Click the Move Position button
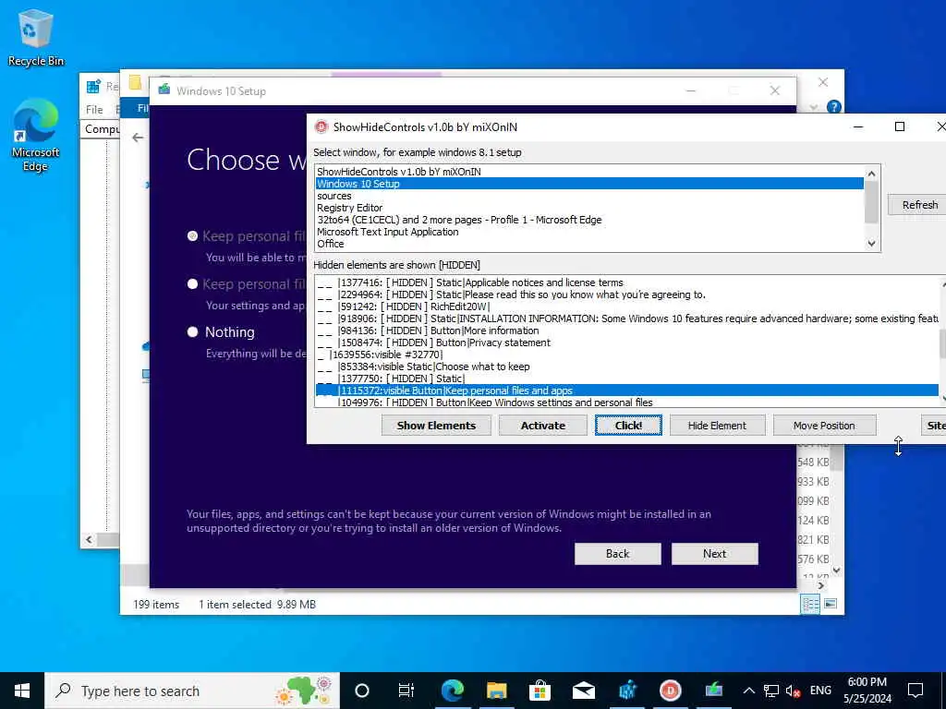The width and height of the screenshot is (946, 709). click(824, 425)
